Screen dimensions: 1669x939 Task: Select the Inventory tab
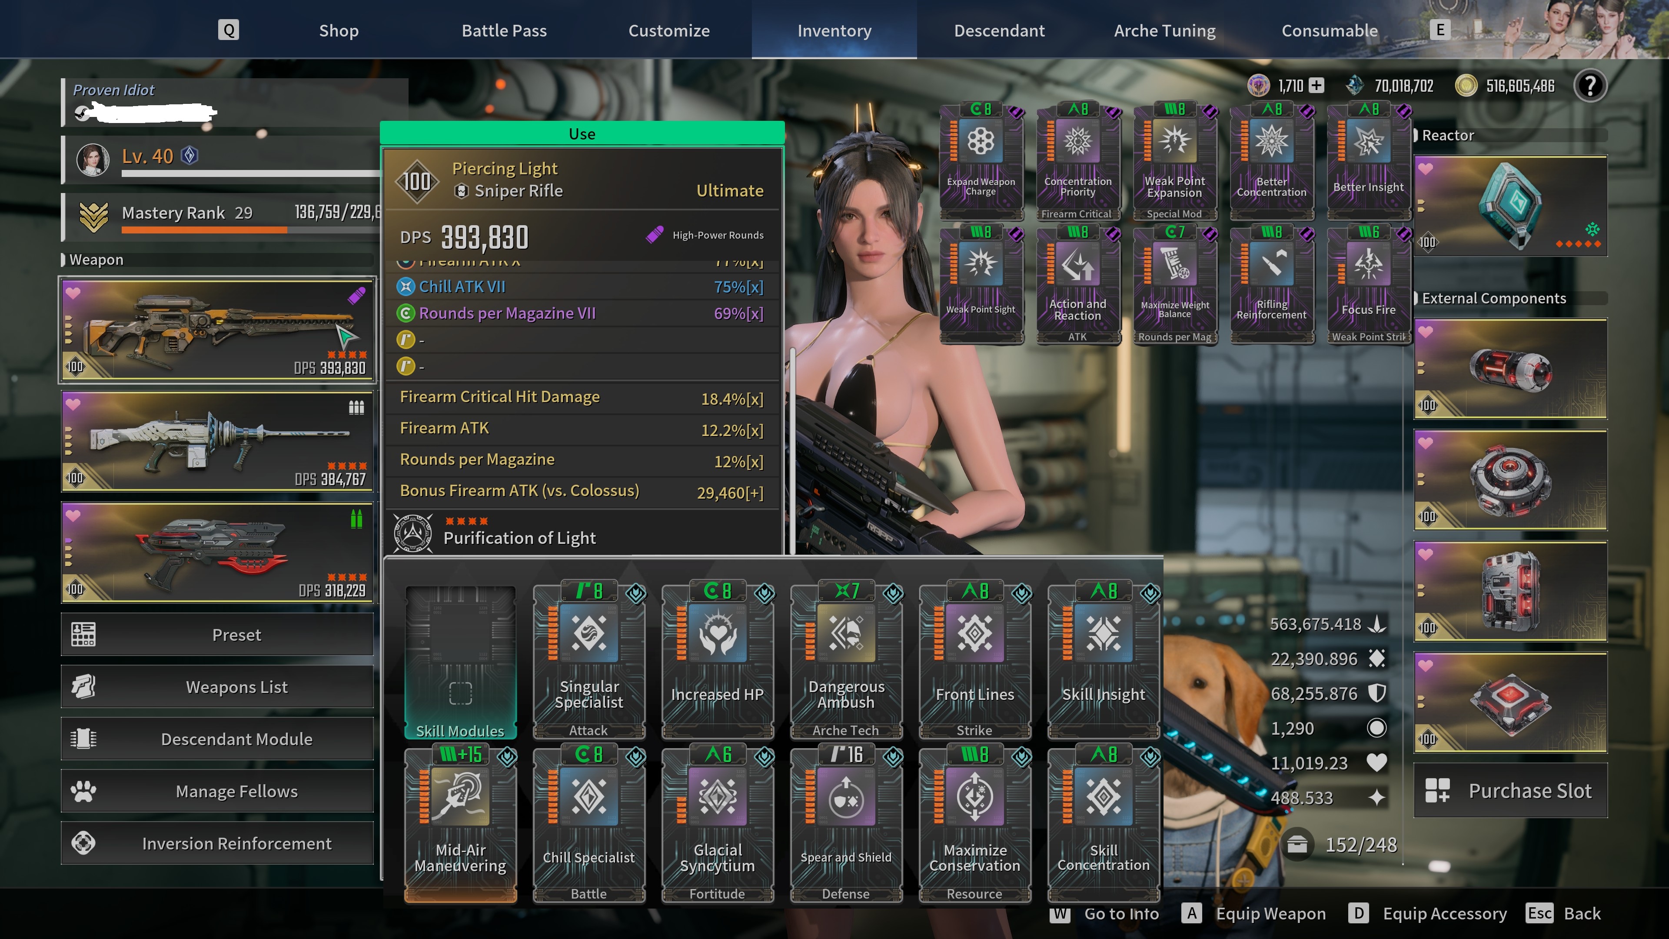(x=834, y=30)
